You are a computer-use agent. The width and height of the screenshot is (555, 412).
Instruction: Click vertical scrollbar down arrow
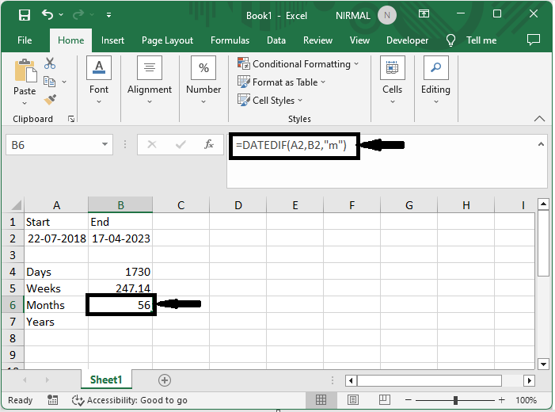click(543, 364)
